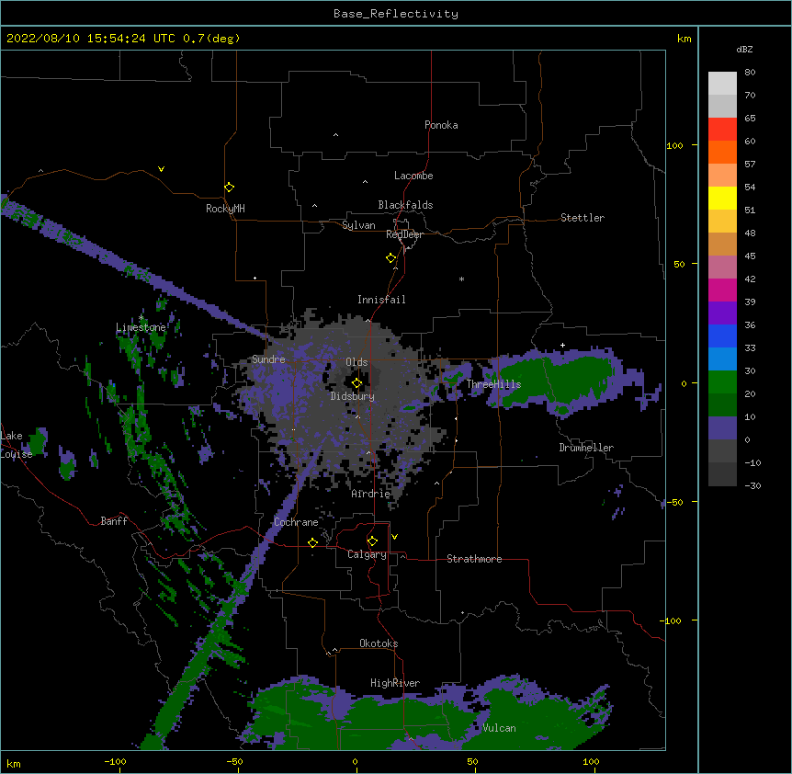
Task: Click the yellow V marker northwest of RockyMH
Action: pyautogui.click(x=161, y=169)
